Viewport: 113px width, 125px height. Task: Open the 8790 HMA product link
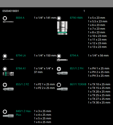point(76,18)
